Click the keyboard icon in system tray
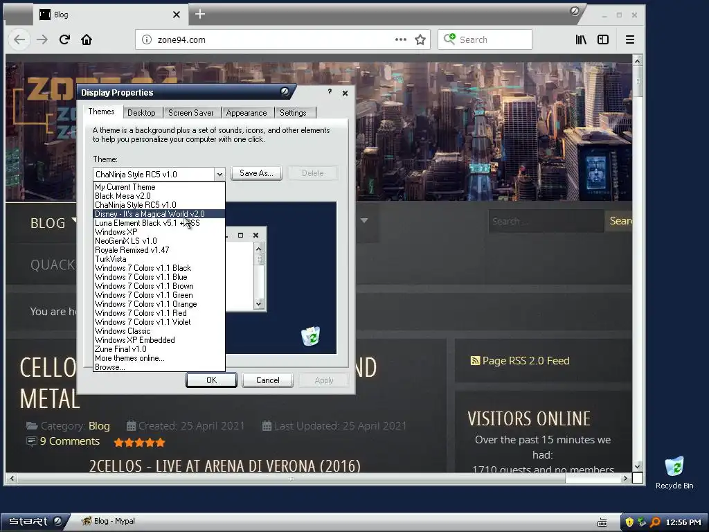Viewport: 709px width, 532px height. (x=602, y=522)
